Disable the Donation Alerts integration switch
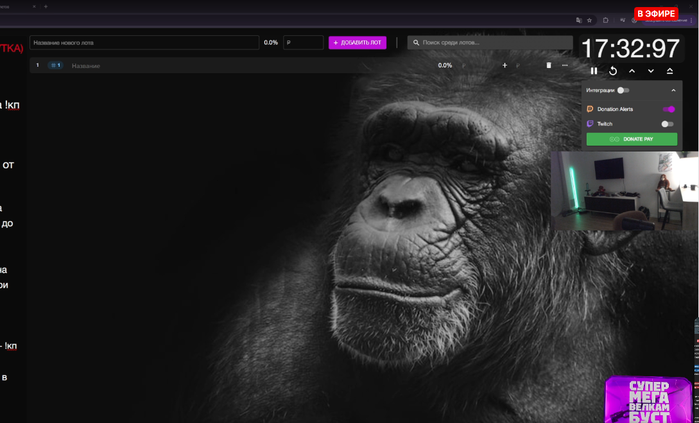 [669, 109]
